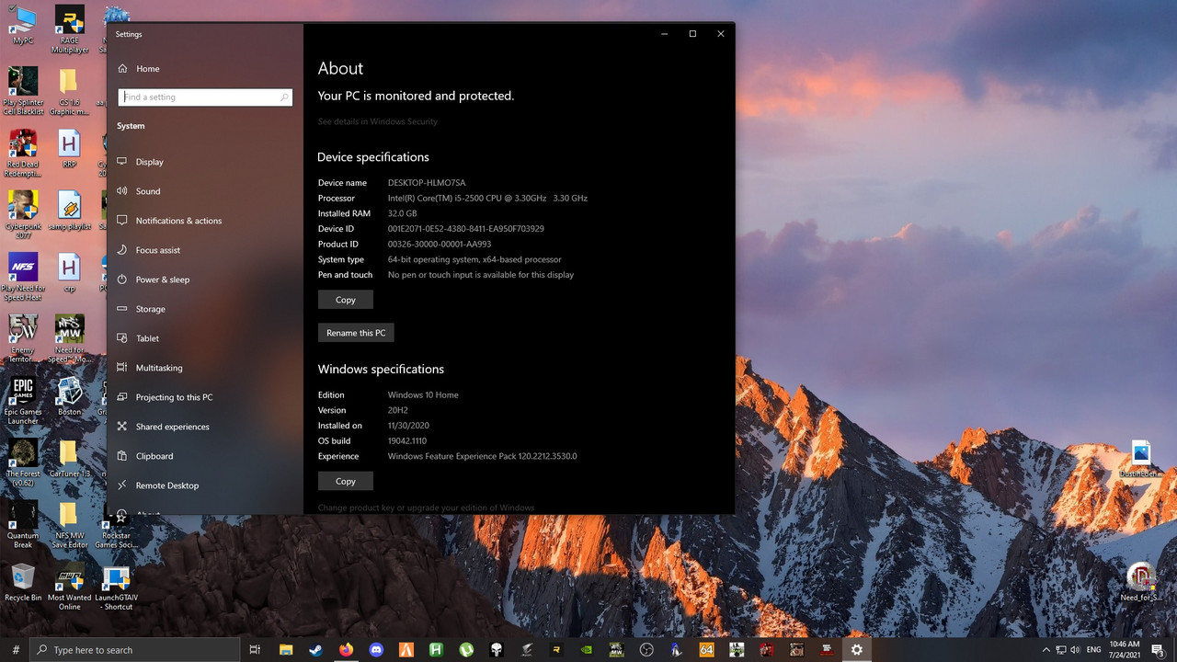Open Steam from the taskbar
Screen dimensions: 1177x662
tap(315, 650)
